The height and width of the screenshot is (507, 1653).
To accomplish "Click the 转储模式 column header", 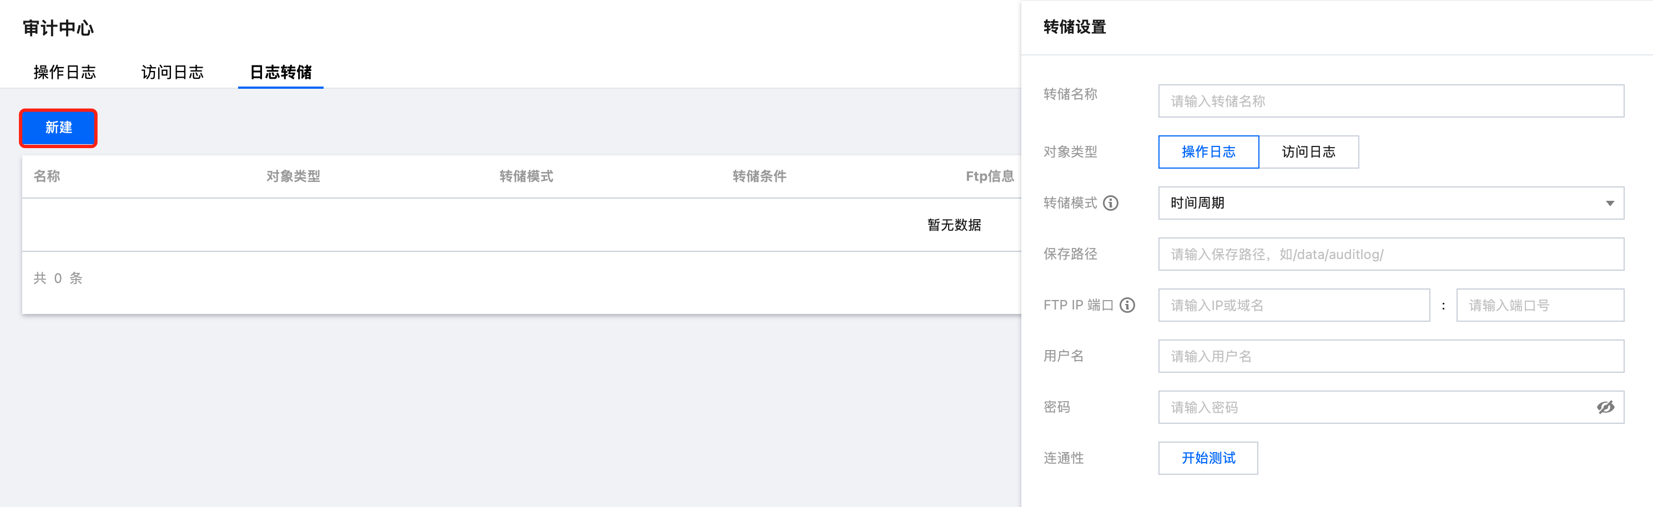I will pyautogui.click(x=526, y=176).
